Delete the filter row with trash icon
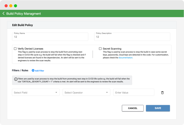Viewport: 184px width, 125px height. pyautogui.click(x=162, y=93)
